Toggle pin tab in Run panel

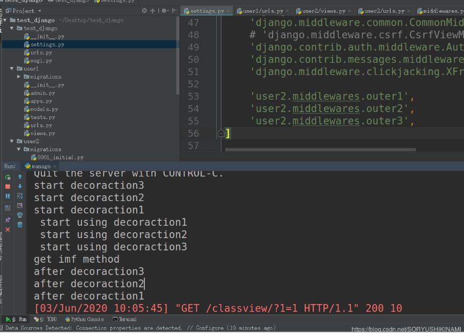tap(8, 220)
